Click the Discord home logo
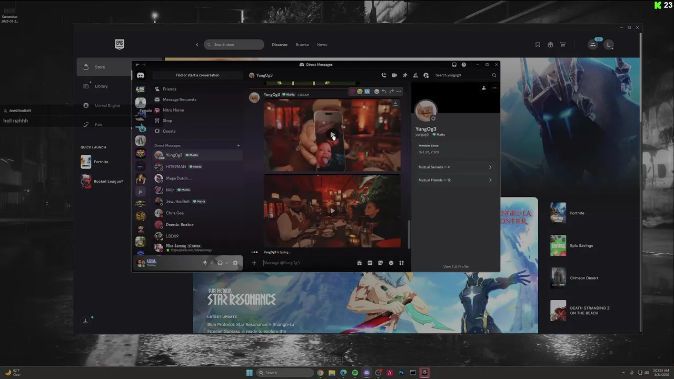The image size is (674, 379). (x=140, y=75)
